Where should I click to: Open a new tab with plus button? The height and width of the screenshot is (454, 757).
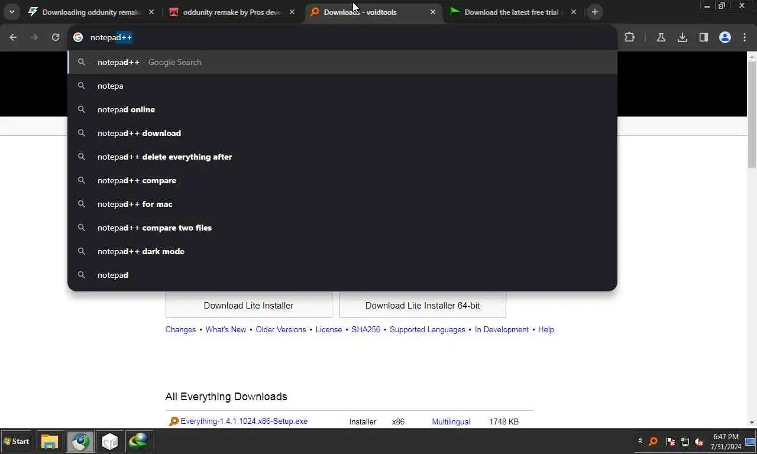[x=595, y=12]
